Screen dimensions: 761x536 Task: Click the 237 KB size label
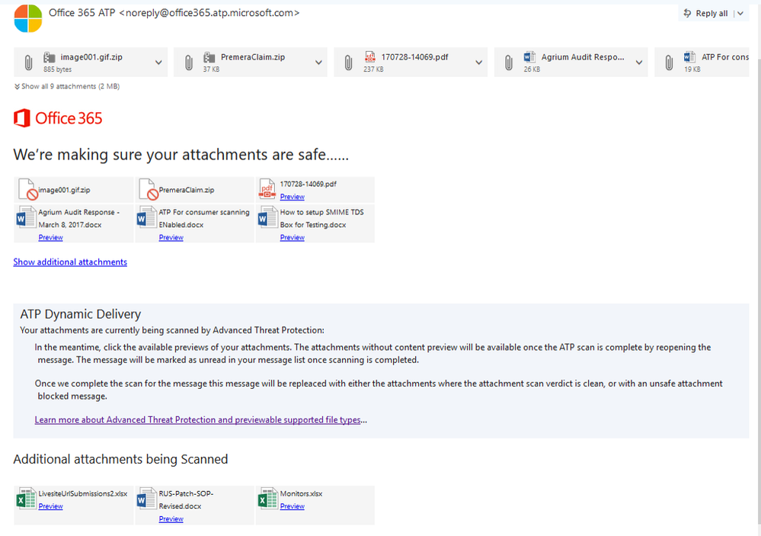[x=373, y=69]
